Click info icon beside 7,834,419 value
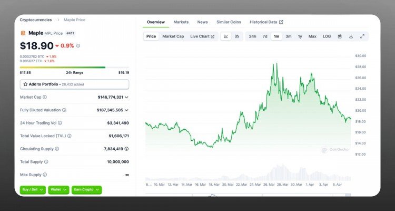Screen dimensions: 395x211 click(126, 149)
